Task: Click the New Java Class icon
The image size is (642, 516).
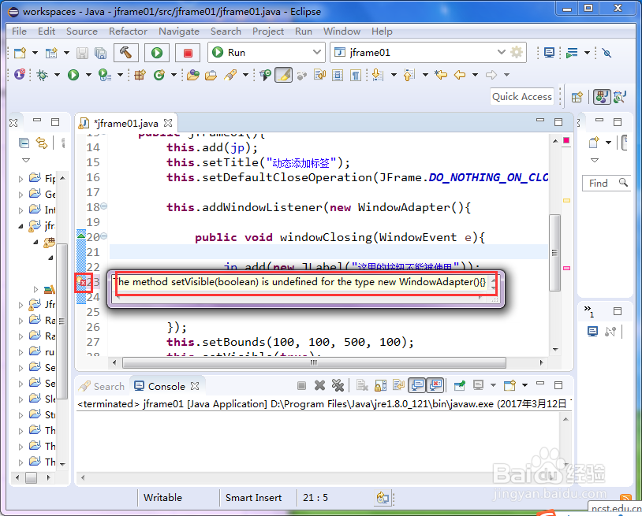Action: click(159, 75)
